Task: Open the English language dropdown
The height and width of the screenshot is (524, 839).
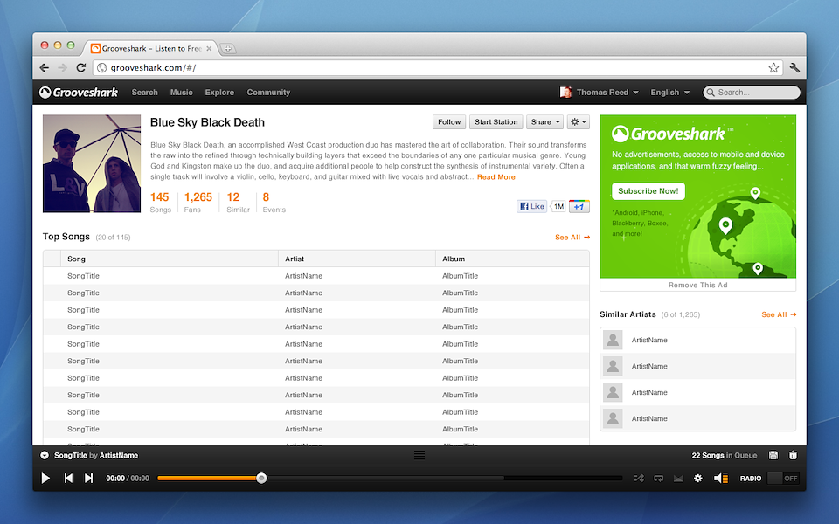Action: tap(670, 92)
